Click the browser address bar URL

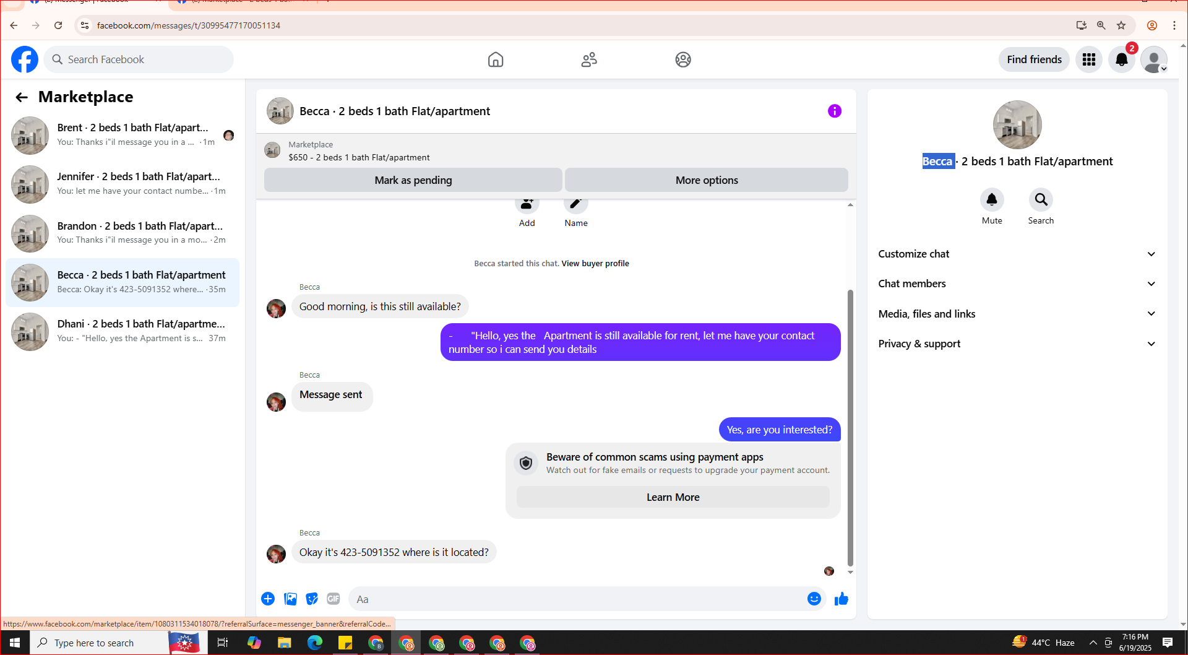pyautogui.click(x=189, y=25)
